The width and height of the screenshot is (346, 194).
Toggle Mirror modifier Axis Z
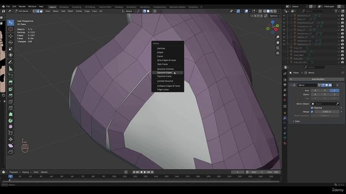(x=335, y=91)
